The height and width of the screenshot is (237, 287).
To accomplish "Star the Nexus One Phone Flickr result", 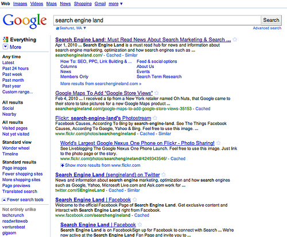I will [x=219, y=143].
